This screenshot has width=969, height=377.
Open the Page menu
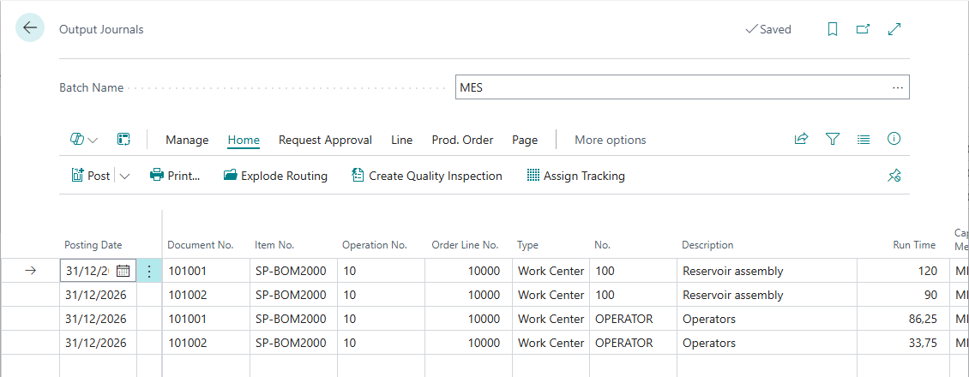coord(525,140)
